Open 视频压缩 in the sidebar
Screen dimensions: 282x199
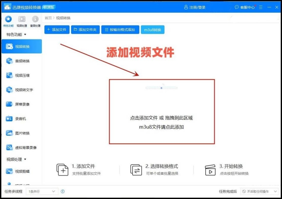pos(22,75)
